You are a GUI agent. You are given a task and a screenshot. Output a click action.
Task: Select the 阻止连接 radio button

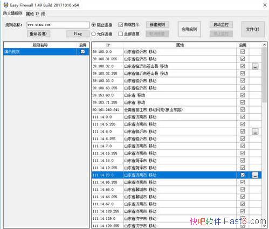tap(102, 25)
